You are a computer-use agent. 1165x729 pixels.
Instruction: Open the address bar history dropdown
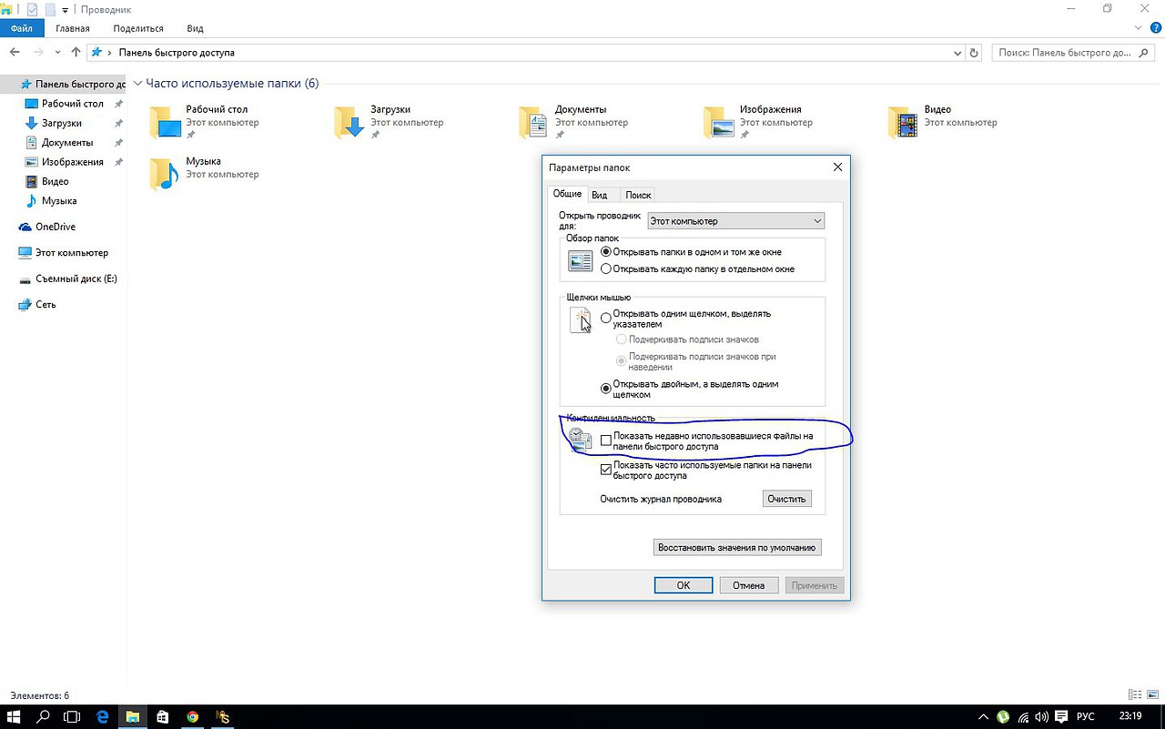957,53
